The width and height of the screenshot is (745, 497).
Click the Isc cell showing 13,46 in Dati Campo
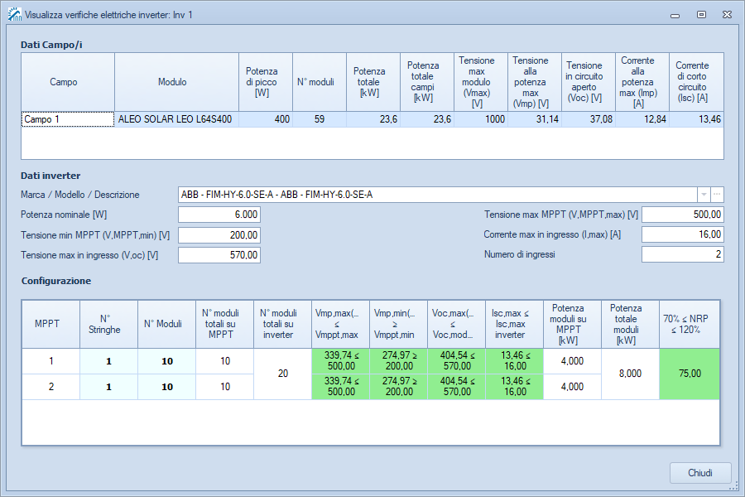pyautogui.click(x=696, y=119)
